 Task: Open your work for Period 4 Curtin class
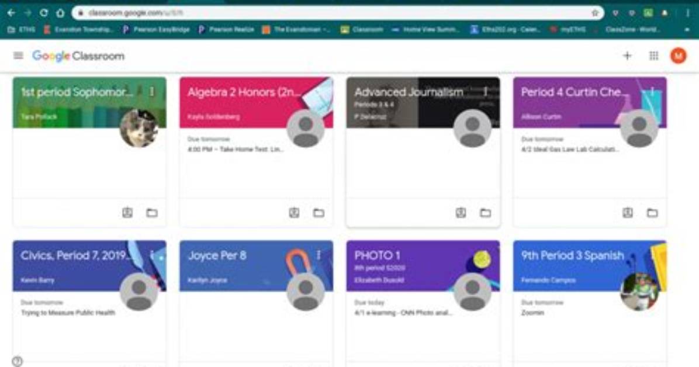coord(628,213)
